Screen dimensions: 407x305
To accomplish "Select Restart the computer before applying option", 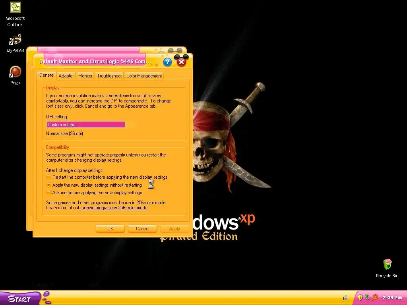I will point(107,177).
